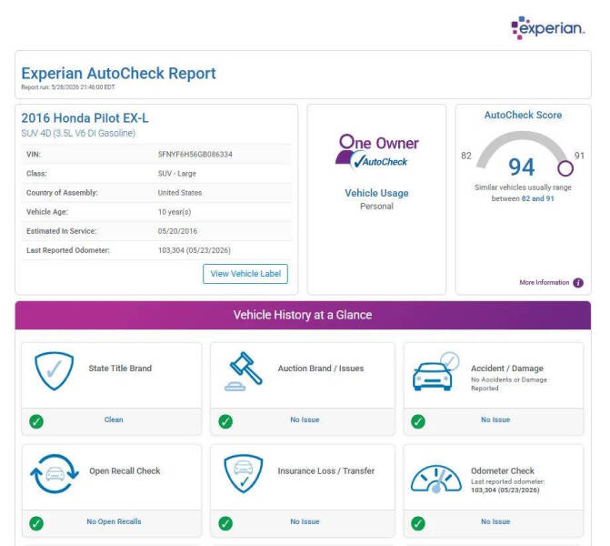Open the More Information link
This screenshot has width=610, height=546.
(544, 282)
